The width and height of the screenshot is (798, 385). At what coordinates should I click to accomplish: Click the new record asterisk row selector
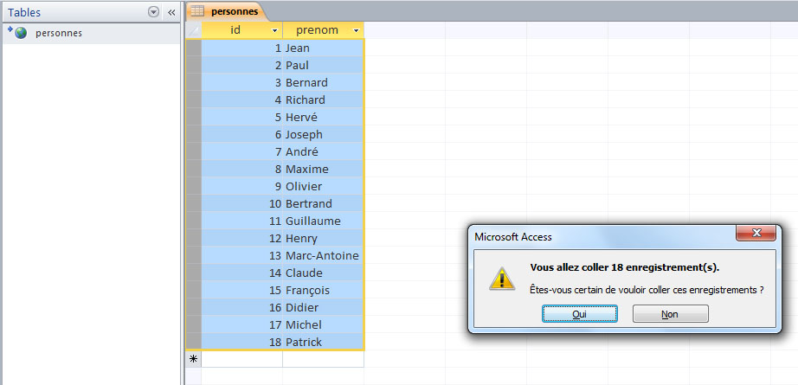click(x=193, y=358)
